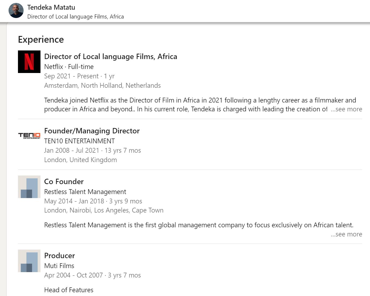The height and width of the screenshot is (296, 370).
Task: Visit the Netflix · Full-time company link
Action: click(x=69, y=67)
